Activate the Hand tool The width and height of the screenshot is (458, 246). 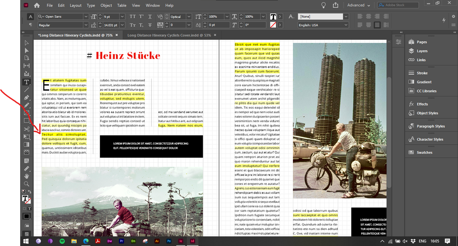point(27,176)
